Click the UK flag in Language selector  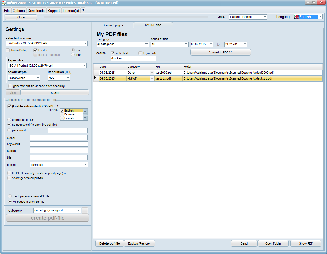(x=297, y=17)
